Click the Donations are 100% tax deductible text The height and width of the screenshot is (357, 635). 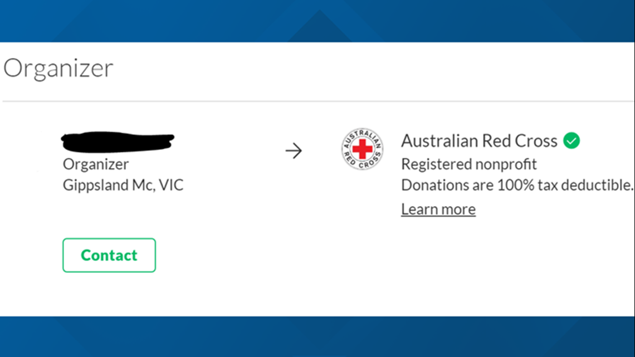tap(517, 185)
